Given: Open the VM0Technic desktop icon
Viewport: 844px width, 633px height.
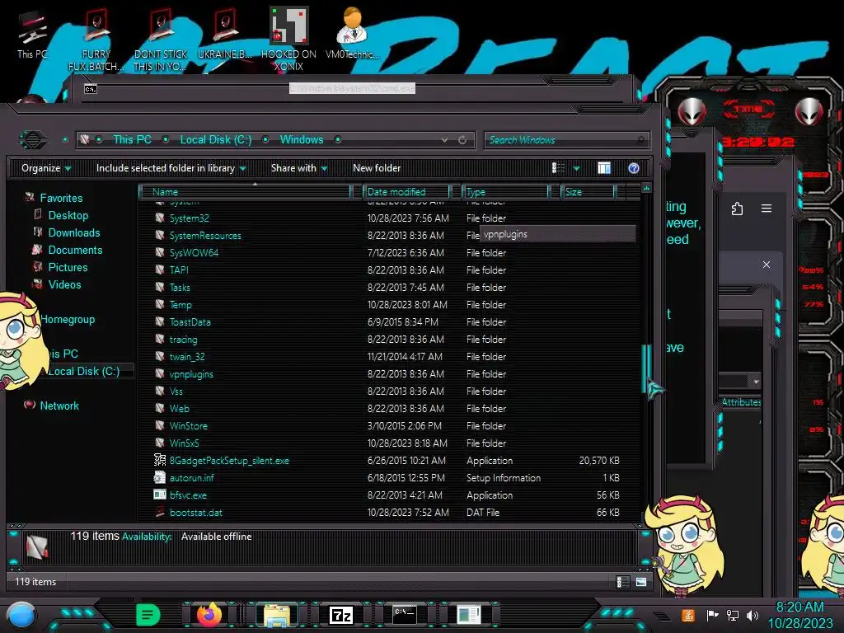Looking at the screenshot, I should click(352, 33).
